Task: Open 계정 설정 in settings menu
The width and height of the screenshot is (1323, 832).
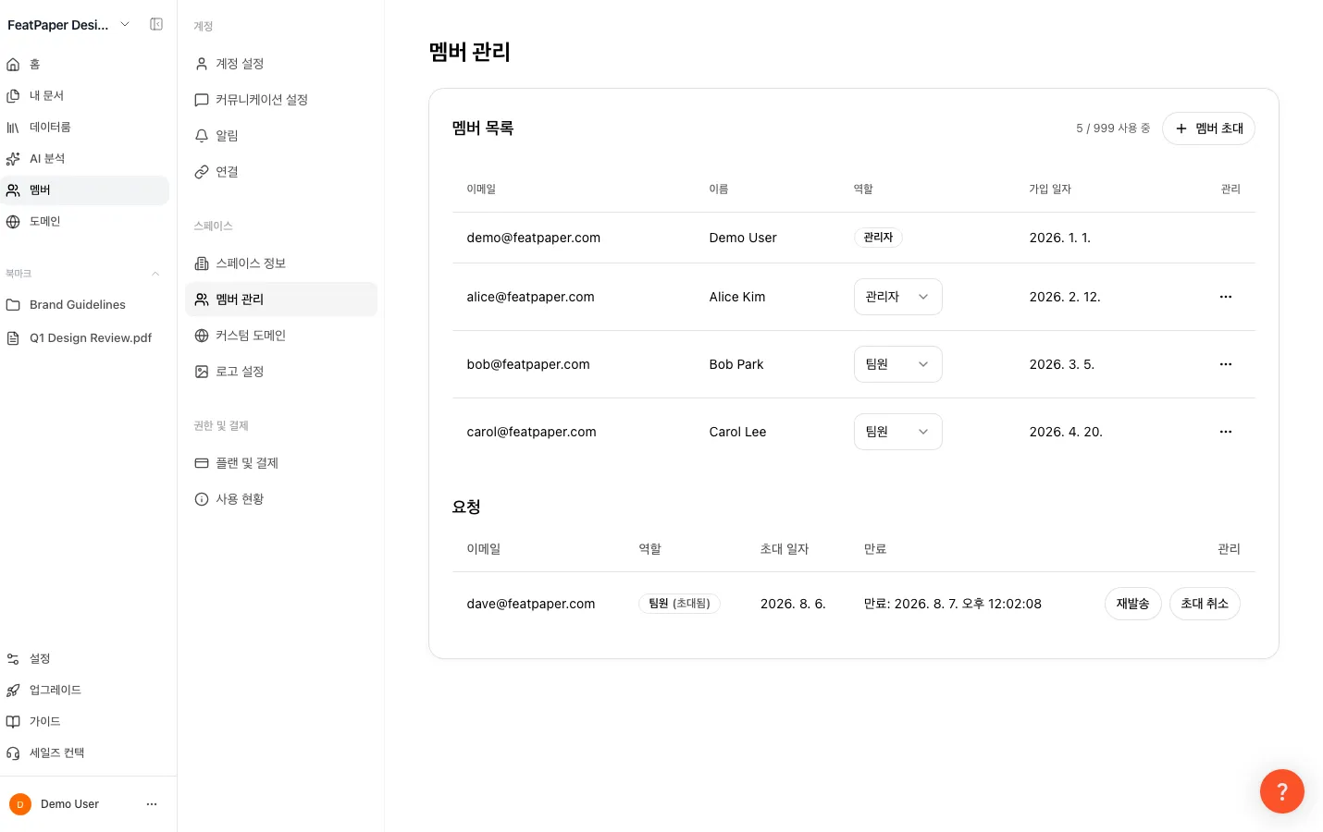Action: click(x=281, y=64)
